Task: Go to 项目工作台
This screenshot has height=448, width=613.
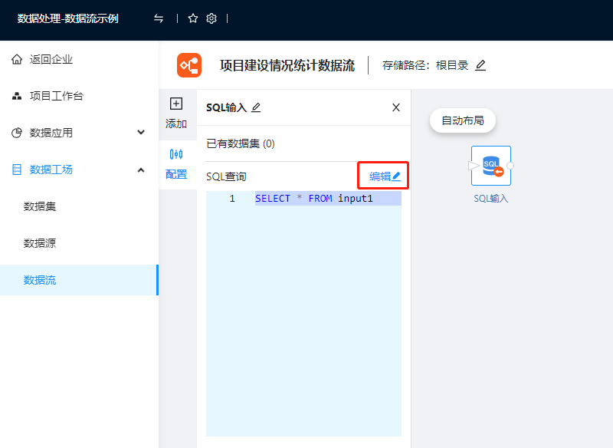Action: pyautogui.click(x=56, y=96)
